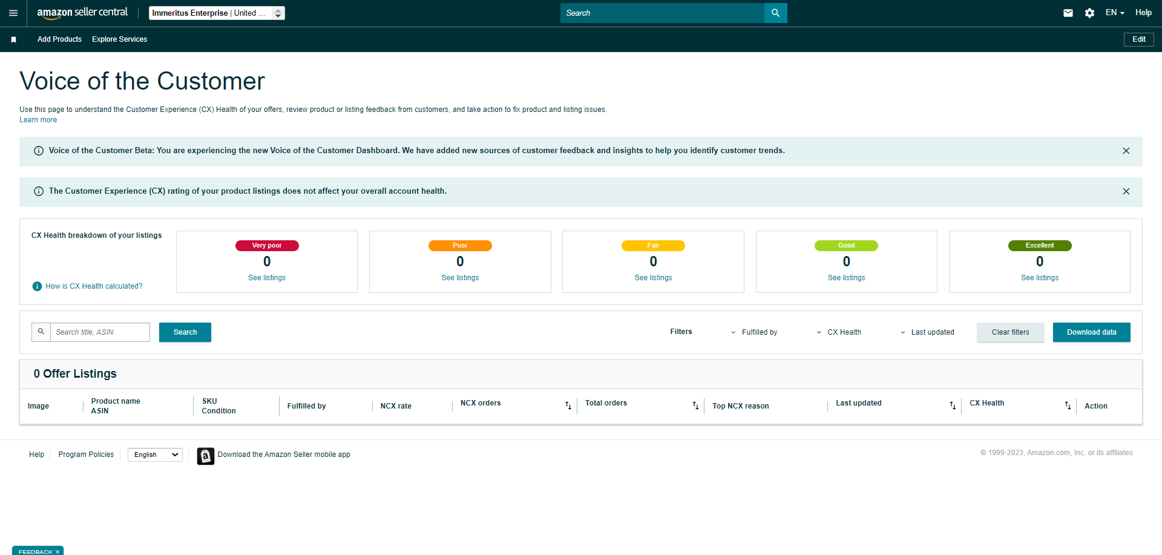
Task: Follow the Learn more link
Action: pyautogui.click(x=38, y=120)
